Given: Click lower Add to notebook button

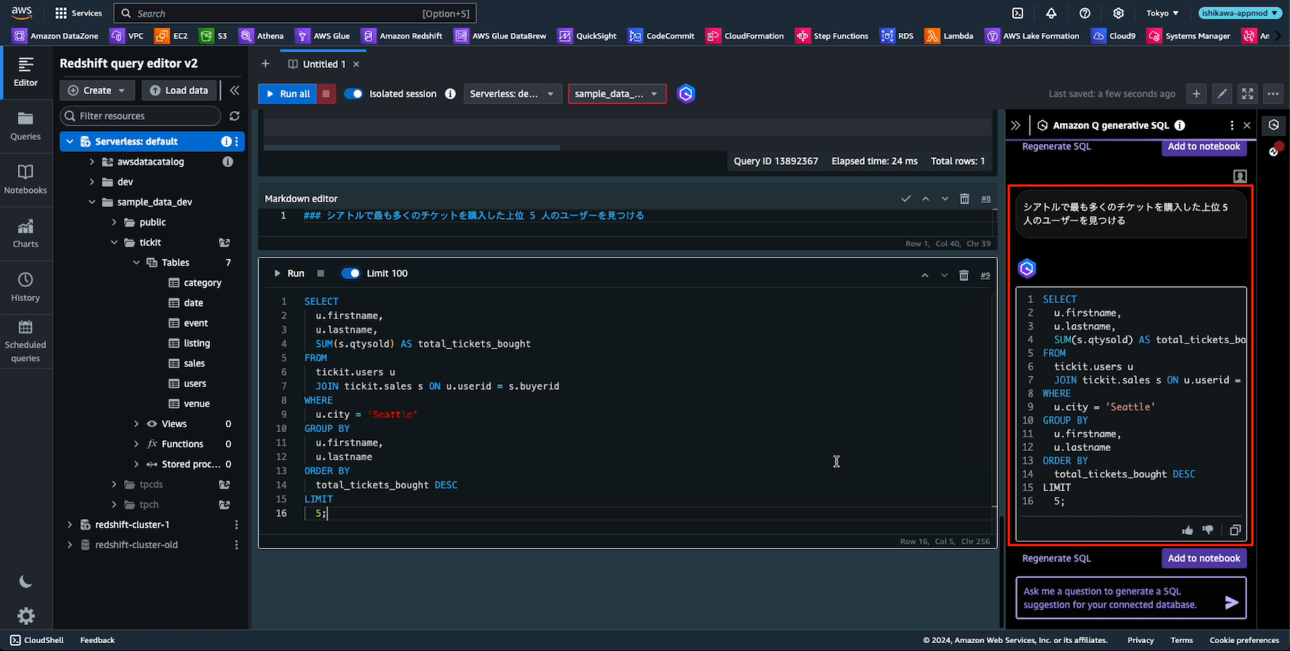Looking at the screenshot, I should tap(1204, 558).
